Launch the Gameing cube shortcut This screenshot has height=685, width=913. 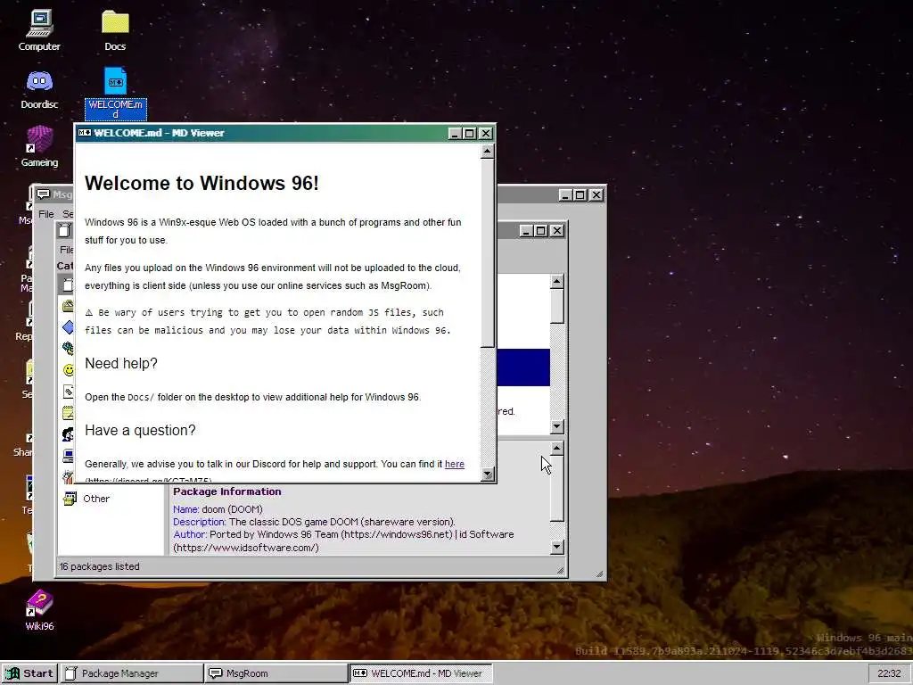(x=39, y=147)
